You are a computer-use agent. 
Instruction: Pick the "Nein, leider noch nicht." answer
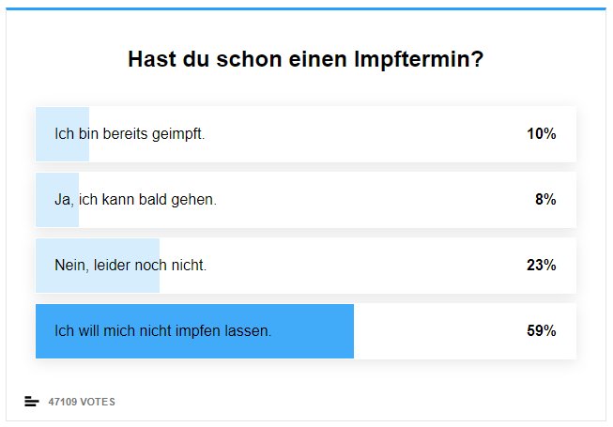click(306, 266)
